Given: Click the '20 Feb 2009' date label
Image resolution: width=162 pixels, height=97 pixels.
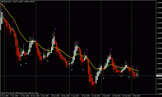Looking at the screenshot, I should click(x=126, y=96).
